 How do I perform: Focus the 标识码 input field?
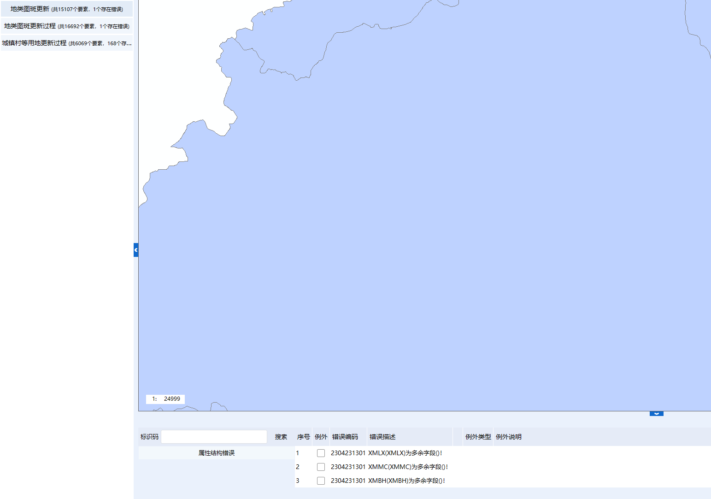coord(214,437)
